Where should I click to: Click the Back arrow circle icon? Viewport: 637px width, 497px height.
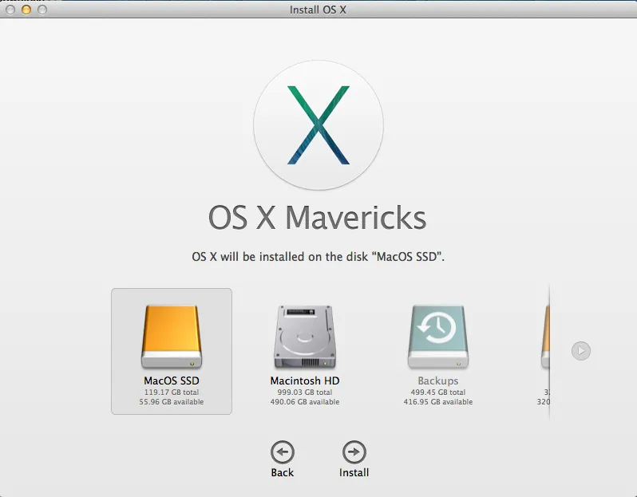[x=283, y=452]
